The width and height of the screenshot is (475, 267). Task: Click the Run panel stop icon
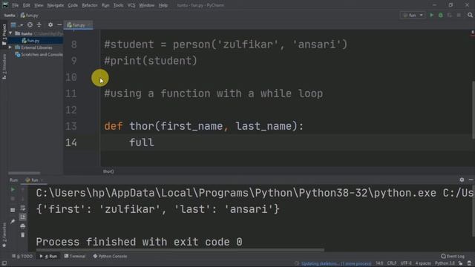tap(13, 199)
